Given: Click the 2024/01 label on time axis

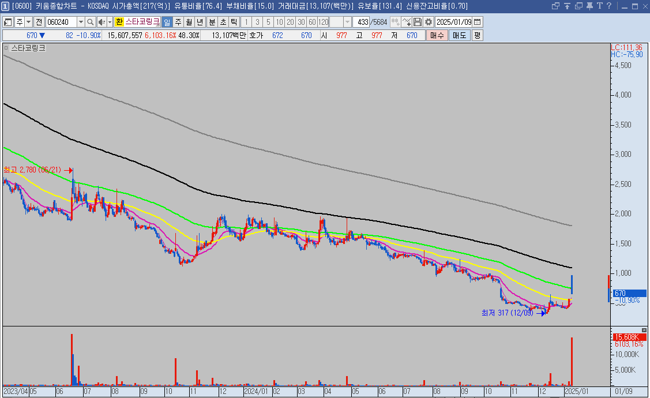Looking at the screenshot, I should 256,391.
